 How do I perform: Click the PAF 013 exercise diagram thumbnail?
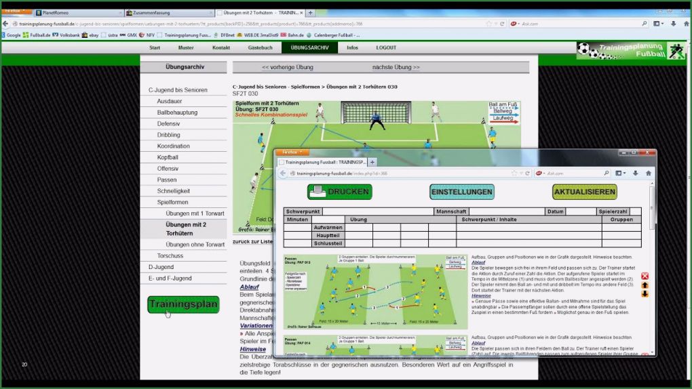click(375, 291)
